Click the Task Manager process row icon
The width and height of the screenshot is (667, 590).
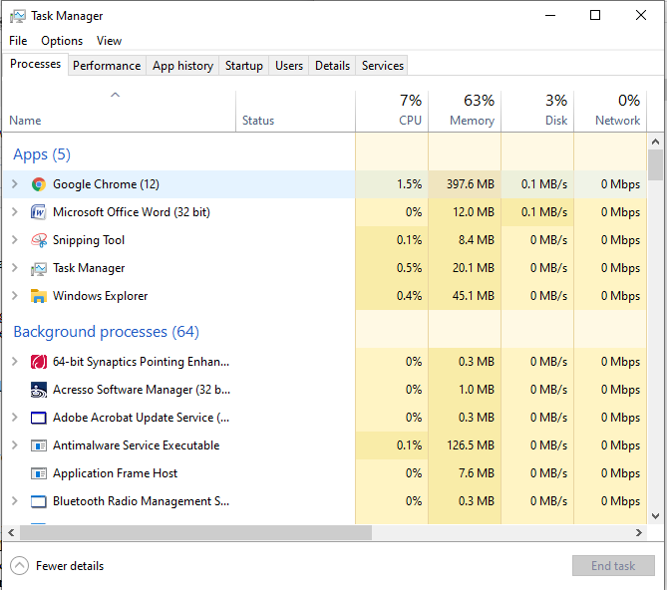click(x=39, y=268)
